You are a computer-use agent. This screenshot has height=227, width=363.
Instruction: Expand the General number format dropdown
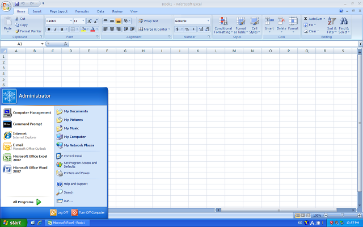[208, 21]
